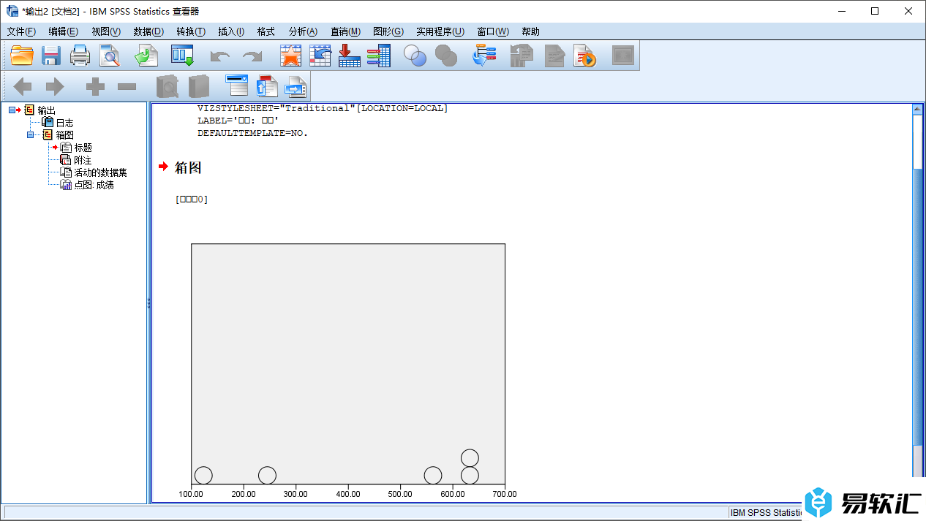Click the IBM SPSS Statistics status bar text

point(767,513)
